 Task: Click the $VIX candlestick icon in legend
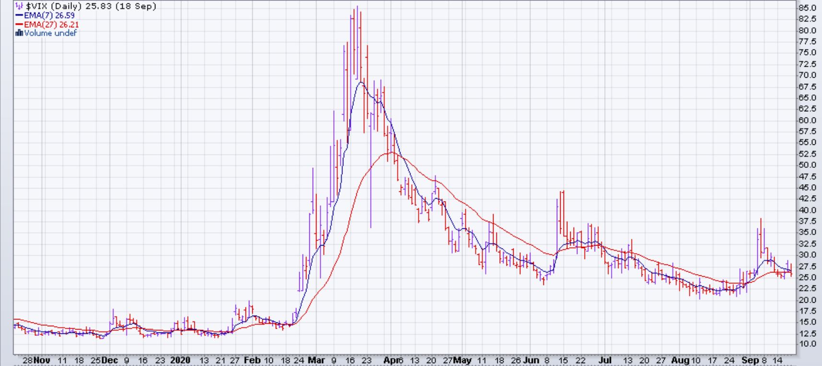point(19,7)
